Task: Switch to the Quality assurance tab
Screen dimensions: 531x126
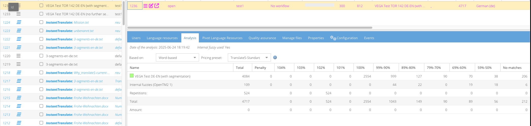Action: click(262, 38)
